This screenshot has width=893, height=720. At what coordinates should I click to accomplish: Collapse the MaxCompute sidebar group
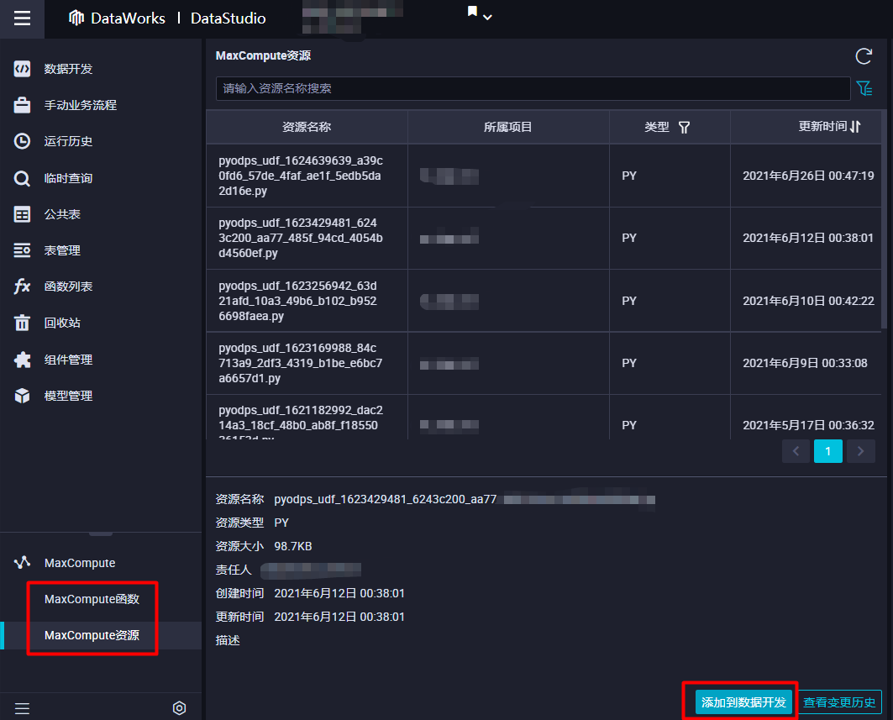[x=80, y=563]
